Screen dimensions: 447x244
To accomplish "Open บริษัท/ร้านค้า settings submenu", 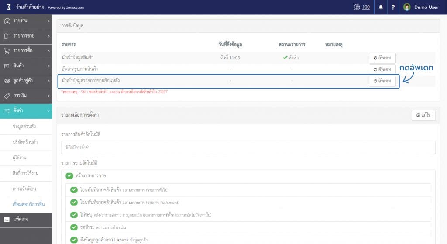I will click(x=26, y=142).
